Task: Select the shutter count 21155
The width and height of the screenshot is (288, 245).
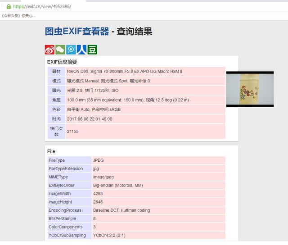Action: pos(73,132)
